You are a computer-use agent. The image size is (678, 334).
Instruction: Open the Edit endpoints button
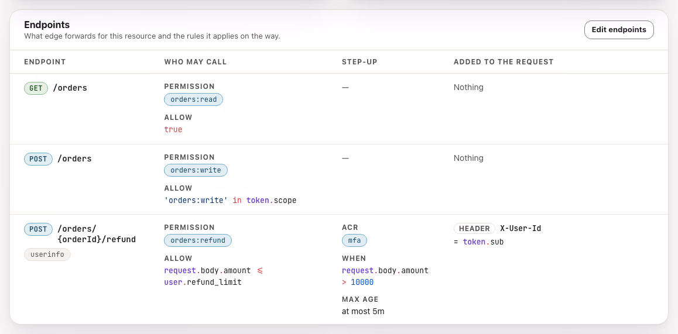coord(619,30)
